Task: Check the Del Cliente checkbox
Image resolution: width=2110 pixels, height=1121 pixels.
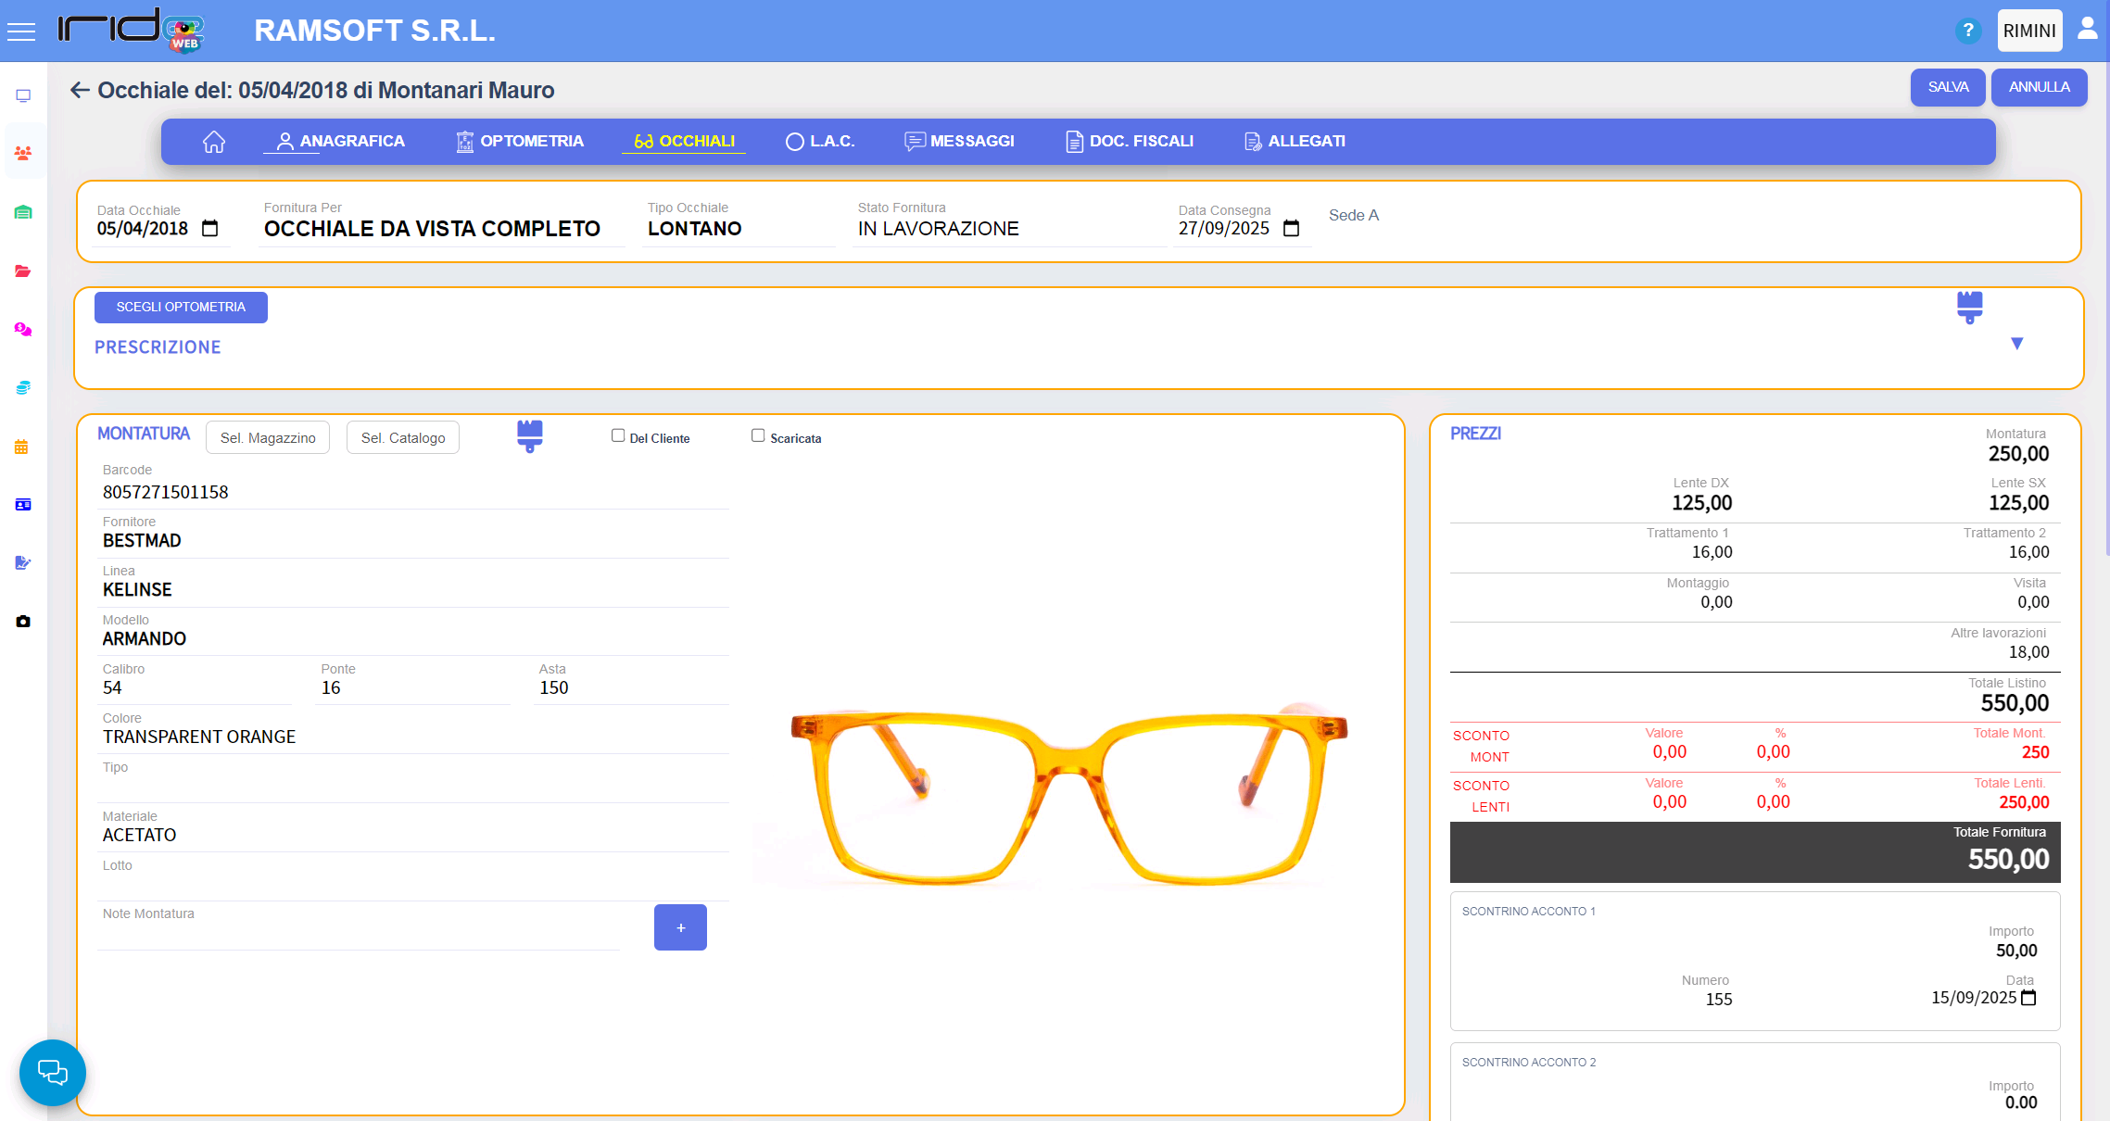Action: (618, 435)
